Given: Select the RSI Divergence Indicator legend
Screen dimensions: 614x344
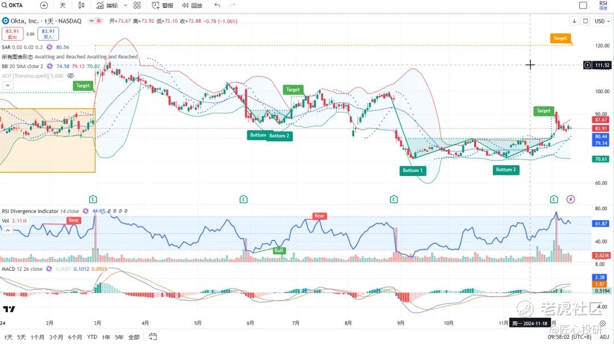Looking at the screenshot, I should (40, 211).
